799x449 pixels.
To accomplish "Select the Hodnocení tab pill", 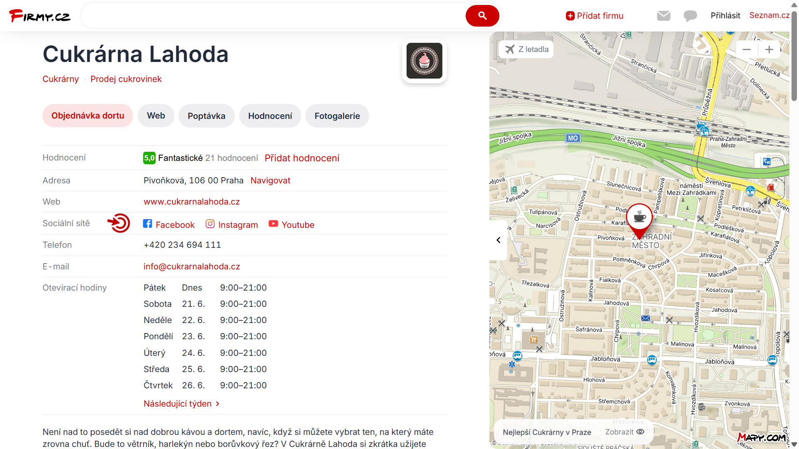I will pos(270,116).
